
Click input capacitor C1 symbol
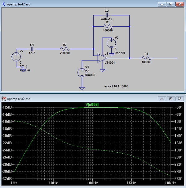click(32, 49)
